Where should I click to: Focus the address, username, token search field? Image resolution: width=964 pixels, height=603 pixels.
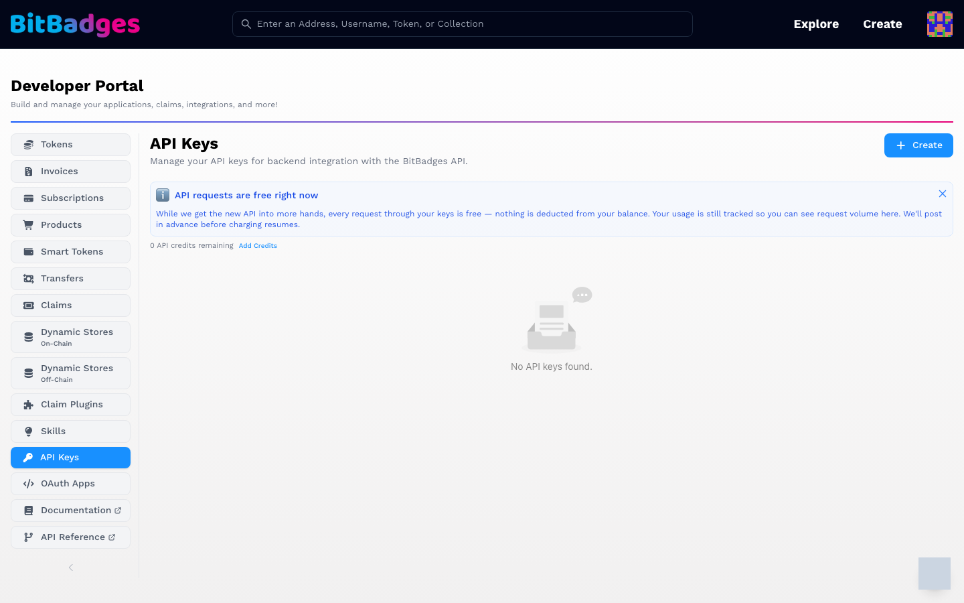[x=462, y=24]
